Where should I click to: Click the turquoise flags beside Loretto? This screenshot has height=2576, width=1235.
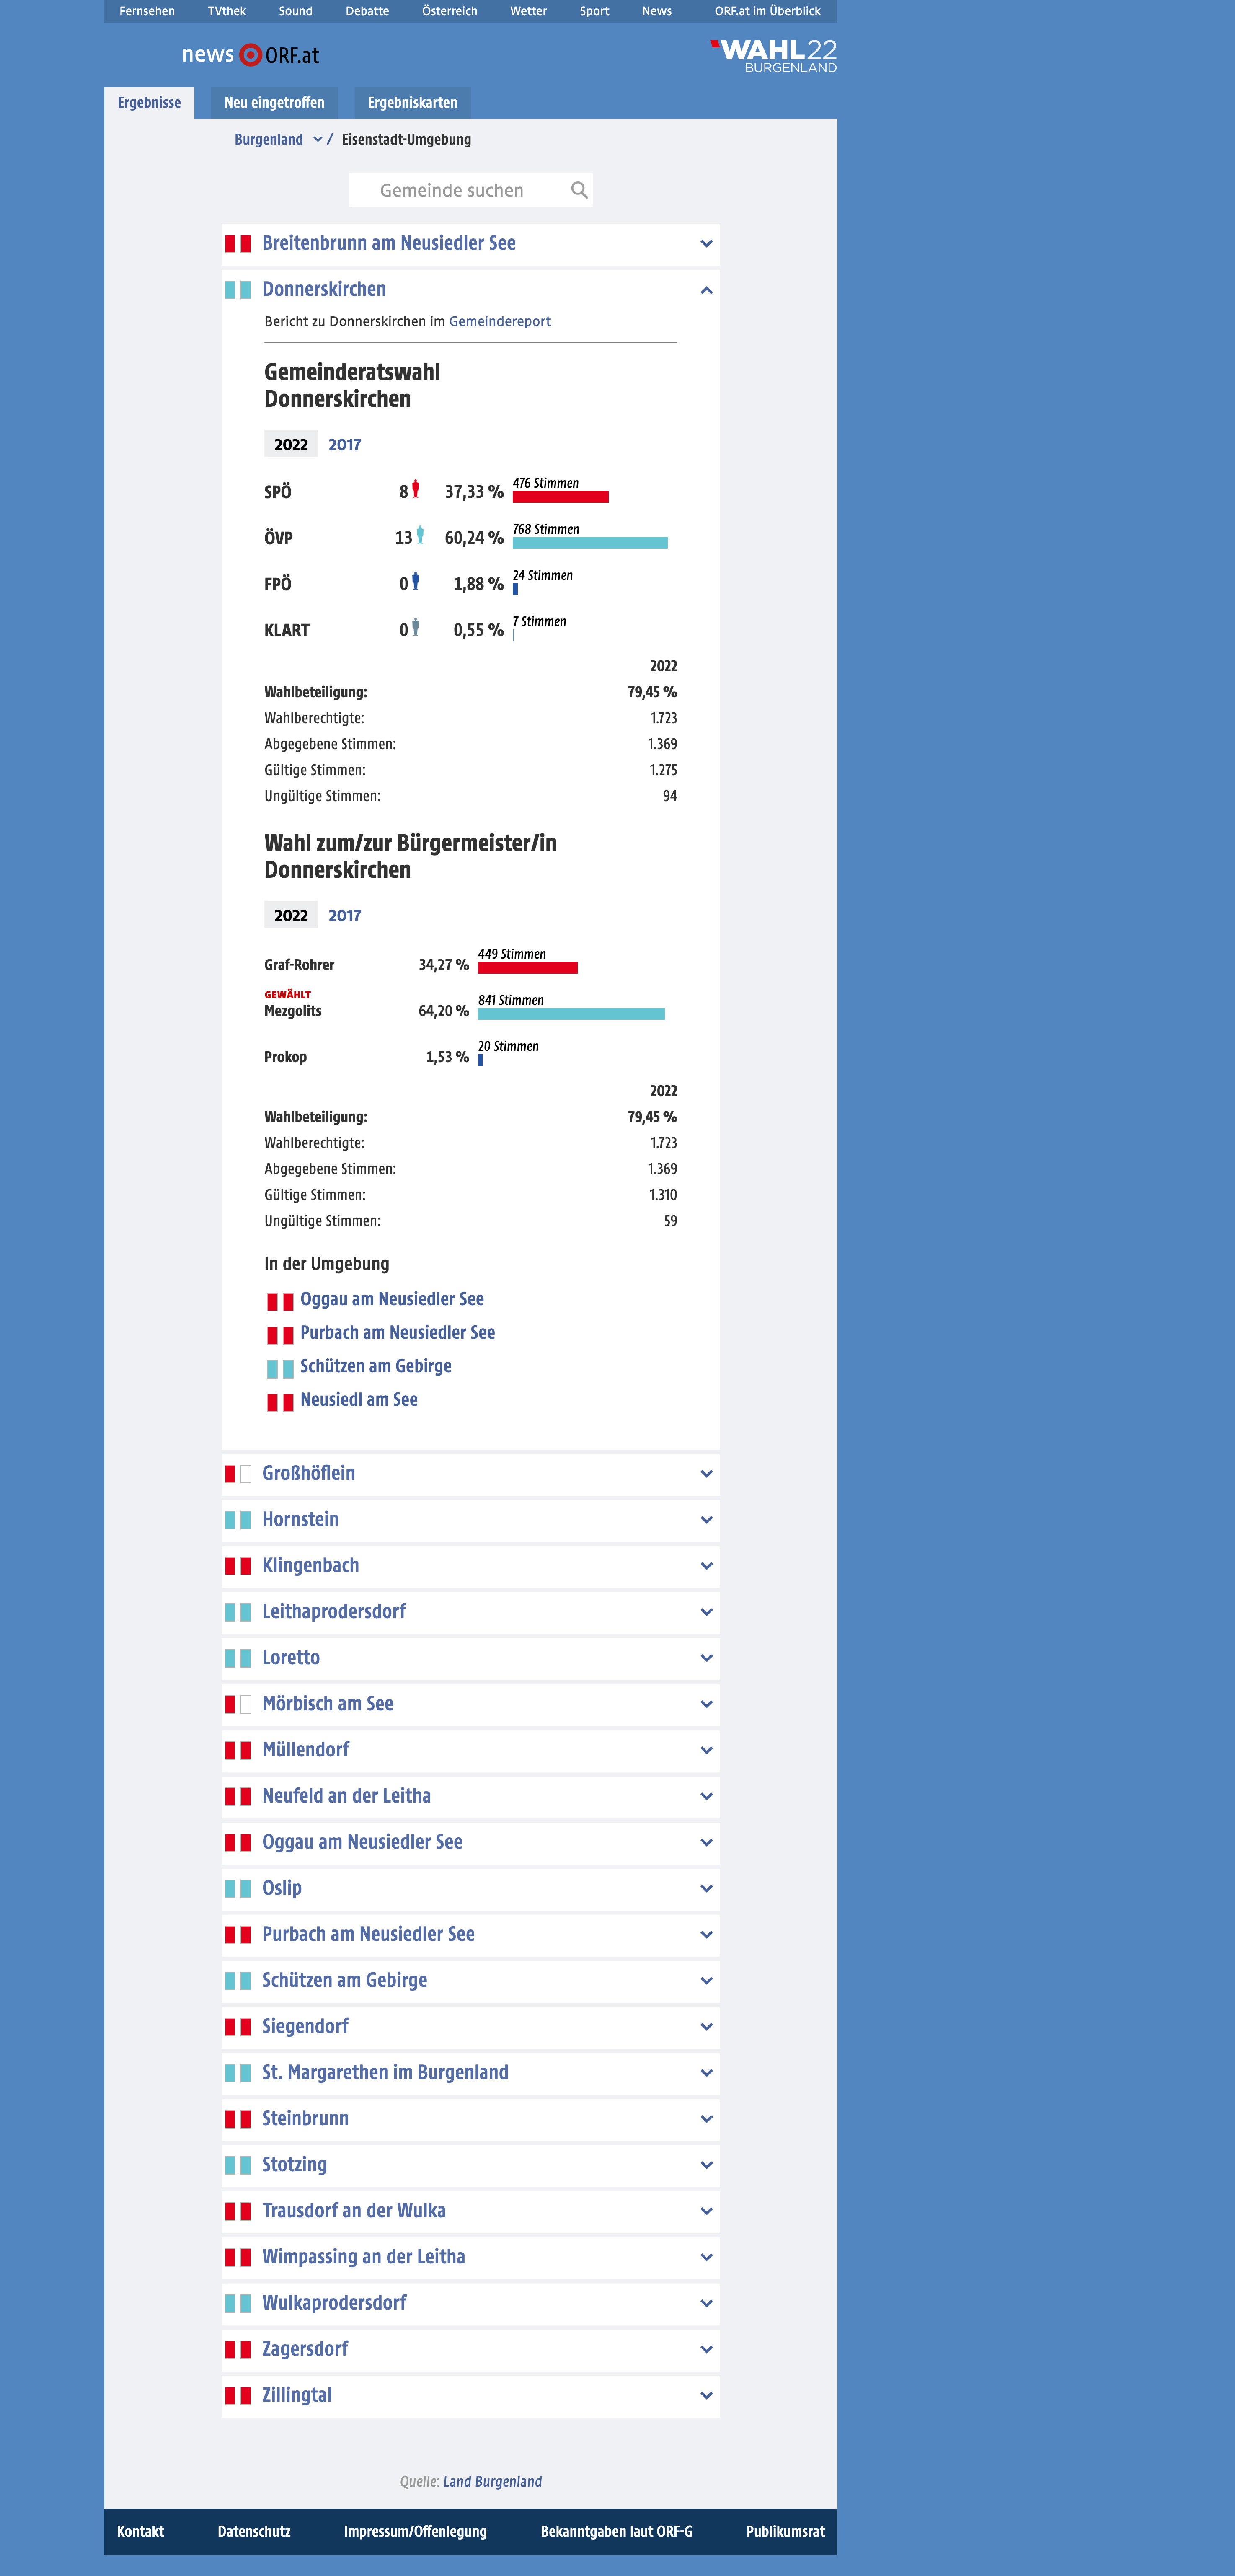[x=238, y=1658]
